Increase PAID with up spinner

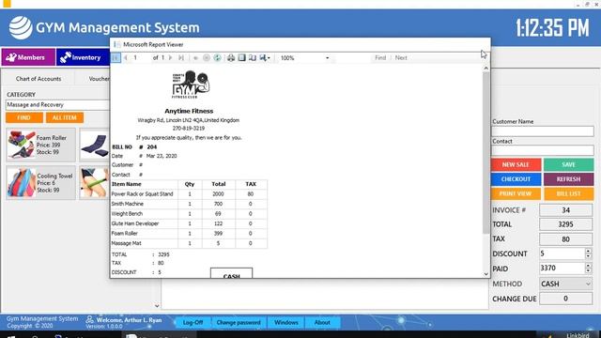click(589, 266)
